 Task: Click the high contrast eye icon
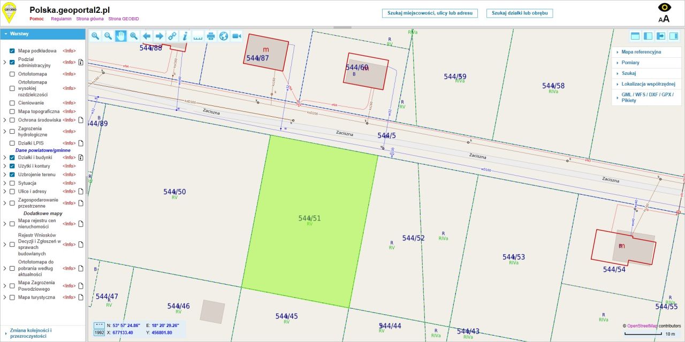[664, 7]
